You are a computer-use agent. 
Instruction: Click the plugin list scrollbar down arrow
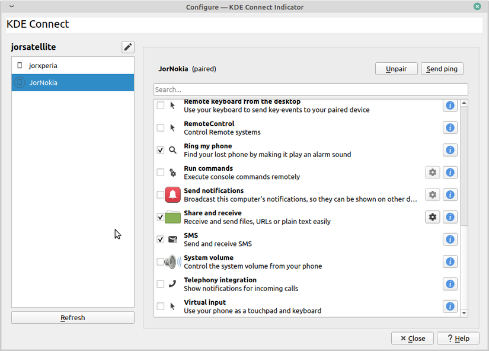(464, 313)
